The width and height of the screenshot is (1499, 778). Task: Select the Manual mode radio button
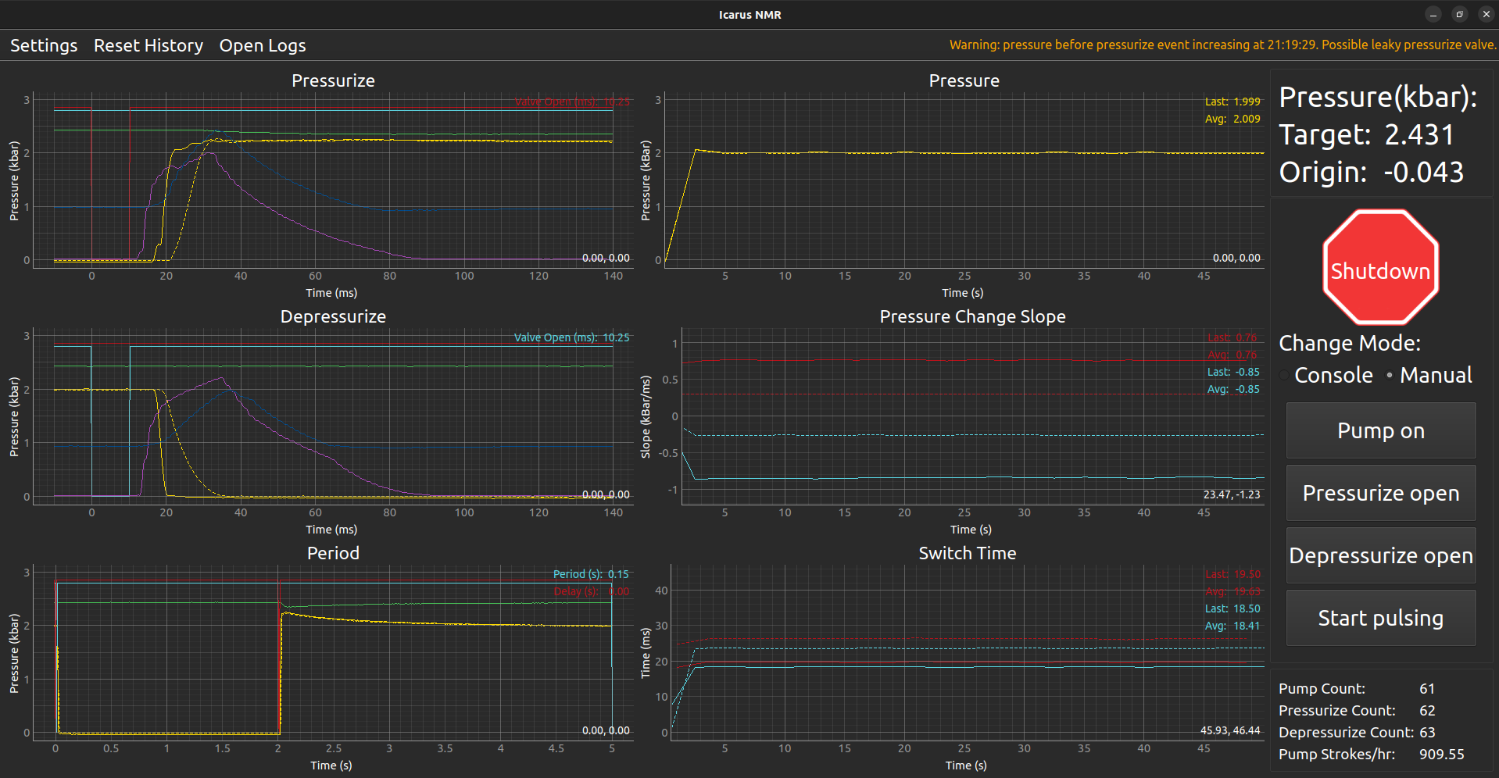point(1390,376)
